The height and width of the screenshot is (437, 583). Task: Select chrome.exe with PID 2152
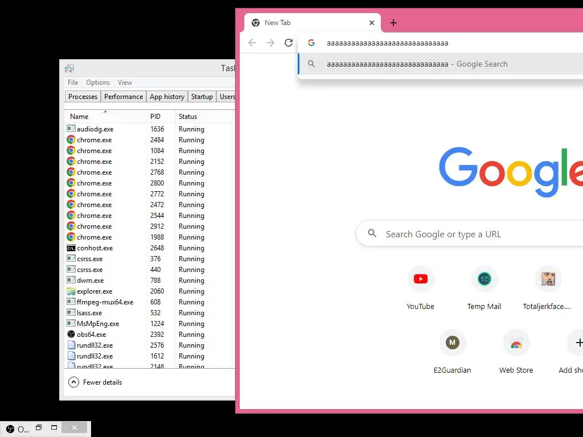coord(150,161)
